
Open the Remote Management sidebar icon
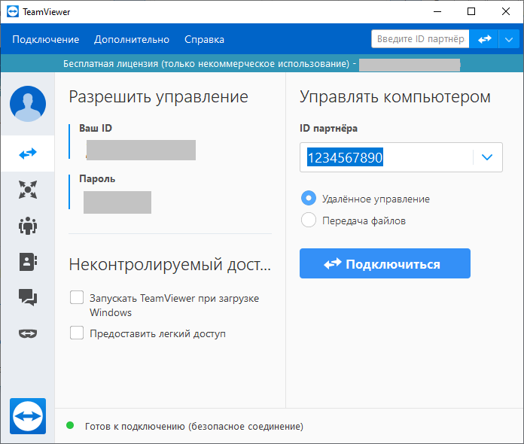tap(28, 190)
